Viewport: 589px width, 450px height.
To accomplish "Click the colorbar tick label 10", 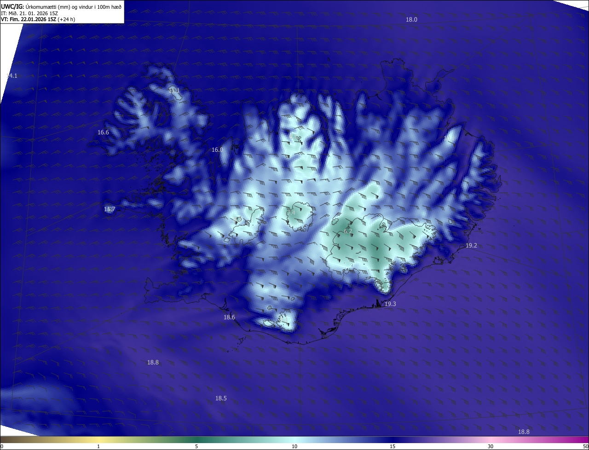I will pos(294,447).
